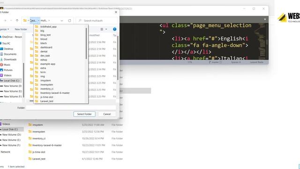The width and height of the screenshot is (300, 169).
Task: Open Desktop in dialog sidebar
Action: [7, 49]
